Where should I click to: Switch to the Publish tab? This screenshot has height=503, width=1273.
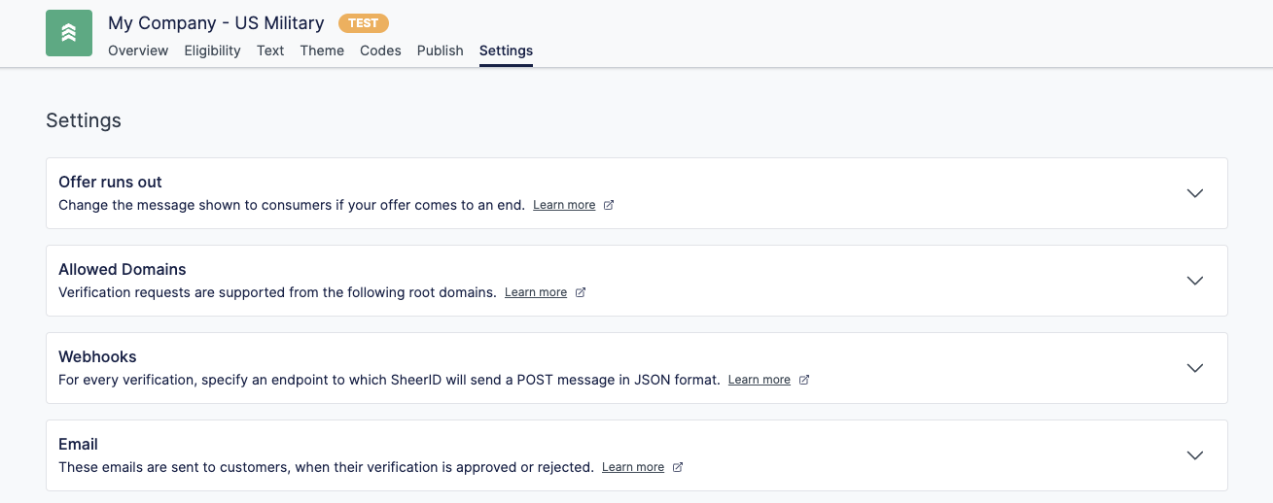[441, 50]
